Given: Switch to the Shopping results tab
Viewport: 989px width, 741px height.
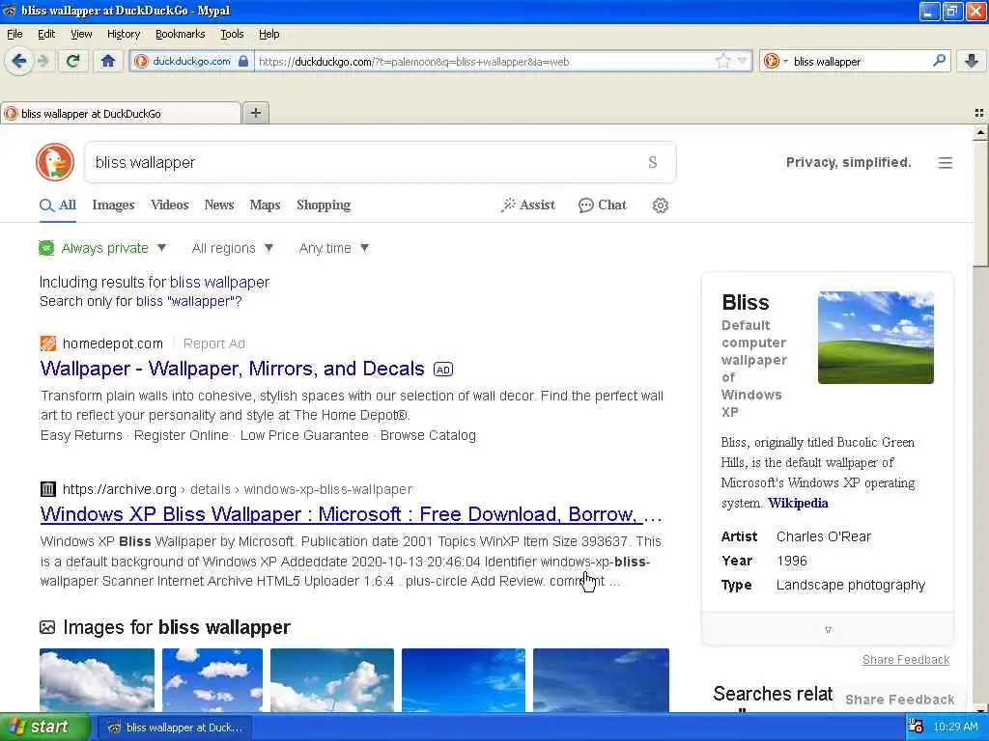Looking at the screenshot, I should tap(324, 205).
